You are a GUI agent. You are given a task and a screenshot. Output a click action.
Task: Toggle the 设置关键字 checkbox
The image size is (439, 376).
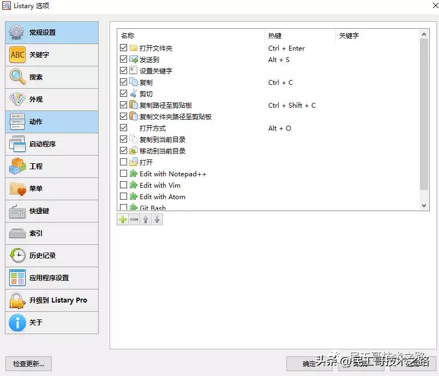tap(123, 70)
